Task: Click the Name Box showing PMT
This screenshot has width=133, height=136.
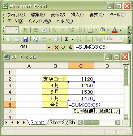Action: pyautogui.click(x=24, y=47)
